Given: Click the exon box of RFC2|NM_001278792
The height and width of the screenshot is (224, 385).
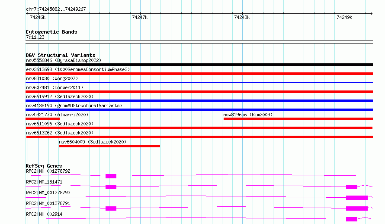Looking at the screenshot, I should coord(111,176).
